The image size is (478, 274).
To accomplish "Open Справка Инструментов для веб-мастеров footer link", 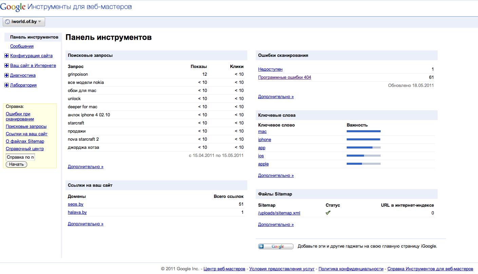I will [430, 269].
